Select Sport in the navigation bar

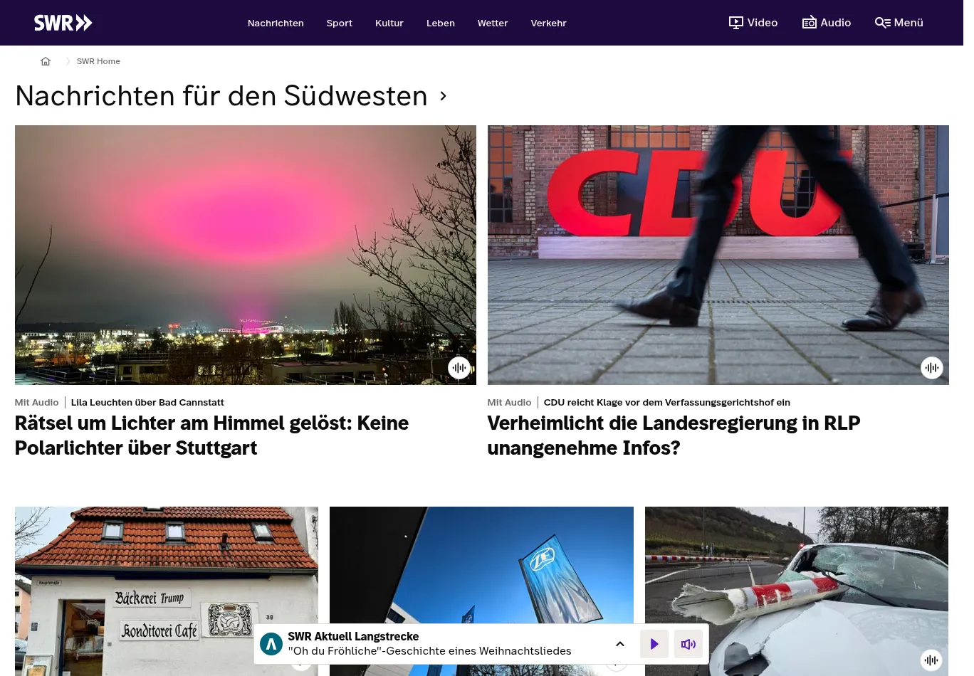[x=340, y=23]
